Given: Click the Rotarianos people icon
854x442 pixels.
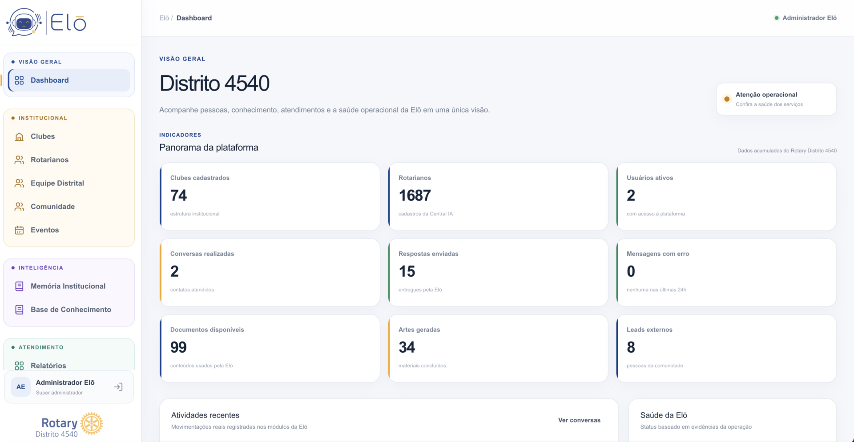Looking at the screenshot, I should pos(19,160).
